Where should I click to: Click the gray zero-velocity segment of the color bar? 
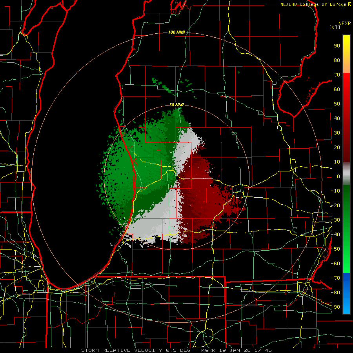346,174
